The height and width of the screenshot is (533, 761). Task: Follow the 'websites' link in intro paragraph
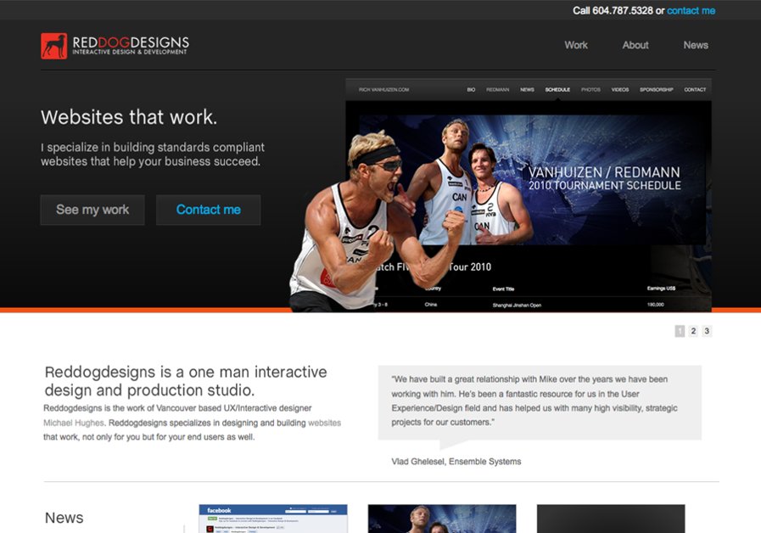[x=325, y=423]
